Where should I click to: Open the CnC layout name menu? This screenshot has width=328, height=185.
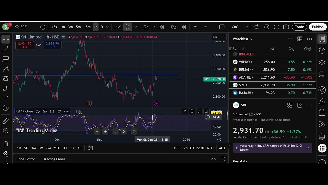(x=235, y=27)
